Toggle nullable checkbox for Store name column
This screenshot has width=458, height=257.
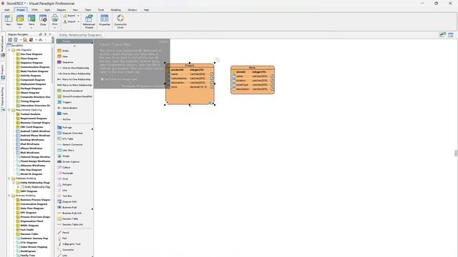[272, 76]
